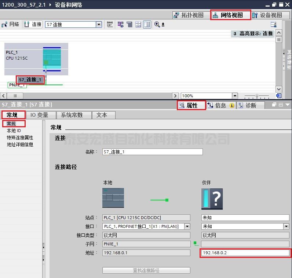Click the NAME relabel icon in toolbar

[110, 25]
